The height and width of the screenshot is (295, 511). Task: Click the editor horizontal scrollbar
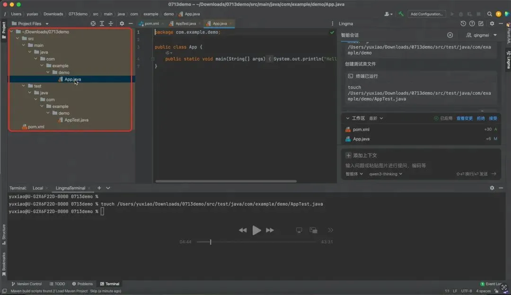226,181
